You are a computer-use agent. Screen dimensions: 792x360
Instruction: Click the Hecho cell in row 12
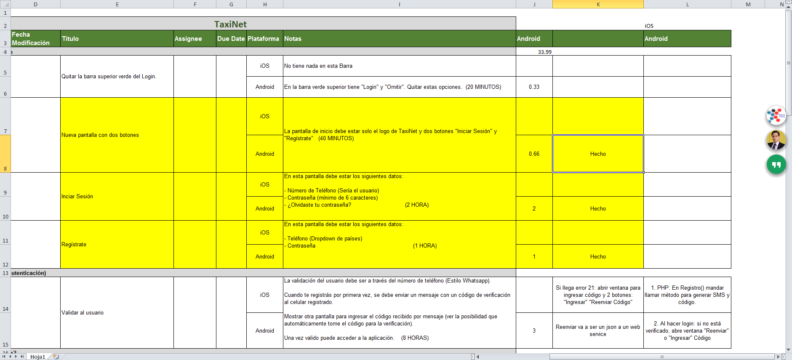pyautogui.click(x=598, y=256)
